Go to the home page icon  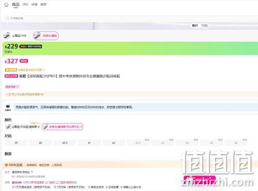pyautogui.click(x=6, y=5)
